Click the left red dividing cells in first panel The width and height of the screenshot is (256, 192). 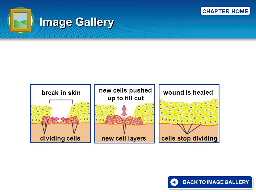point(46,120)
